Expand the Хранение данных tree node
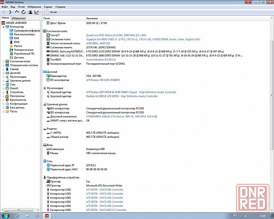Screen dimensions: 274x219 [3, 80]
